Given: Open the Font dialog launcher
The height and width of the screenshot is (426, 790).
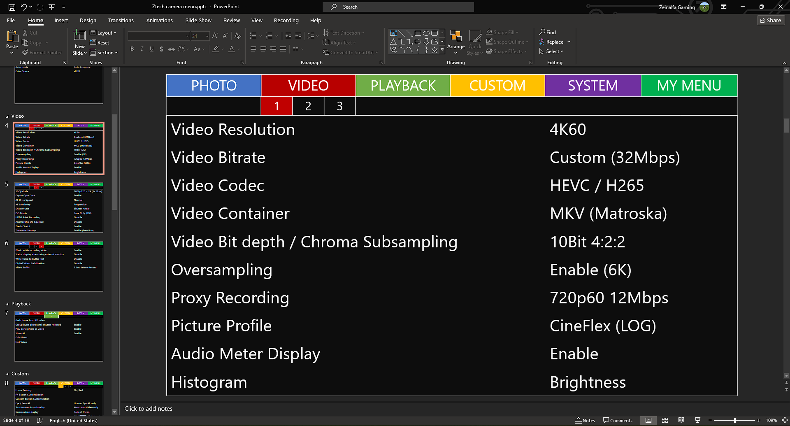Looking at the screenshot, I should click(242, 63).
